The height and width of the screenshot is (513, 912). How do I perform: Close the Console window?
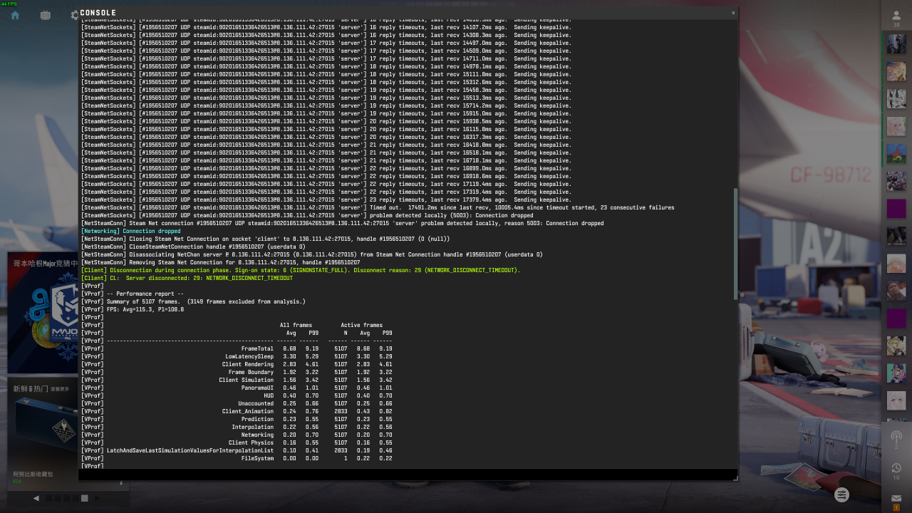(x=733, y=13)
